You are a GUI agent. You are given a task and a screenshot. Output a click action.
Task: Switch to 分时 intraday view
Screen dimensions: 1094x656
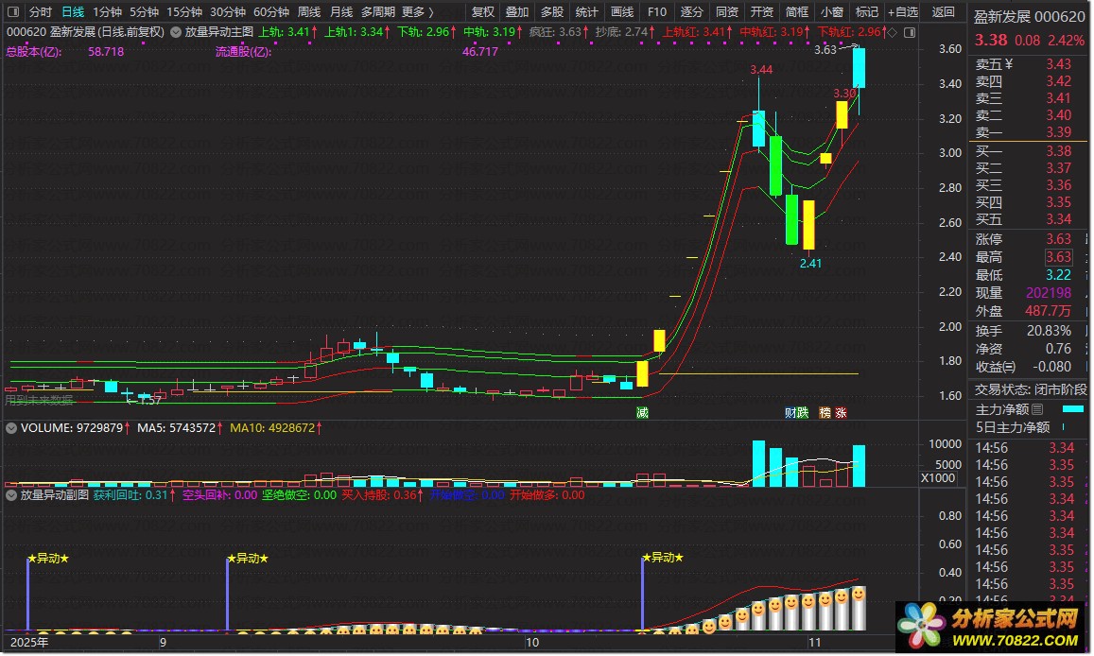[41, 12]
